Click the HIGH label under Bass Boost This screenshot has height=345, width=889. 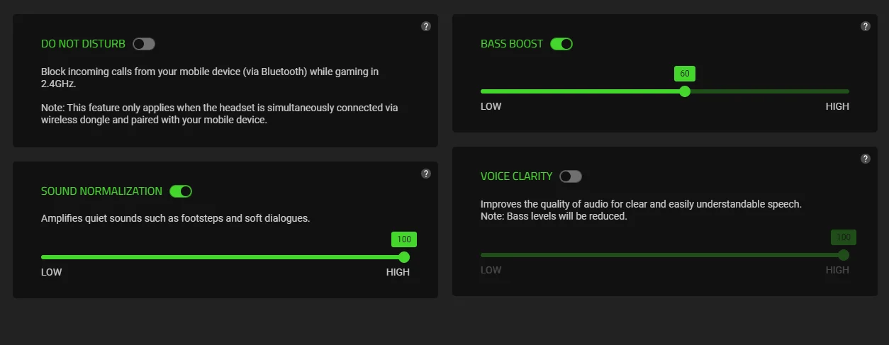tap(837, 106)
